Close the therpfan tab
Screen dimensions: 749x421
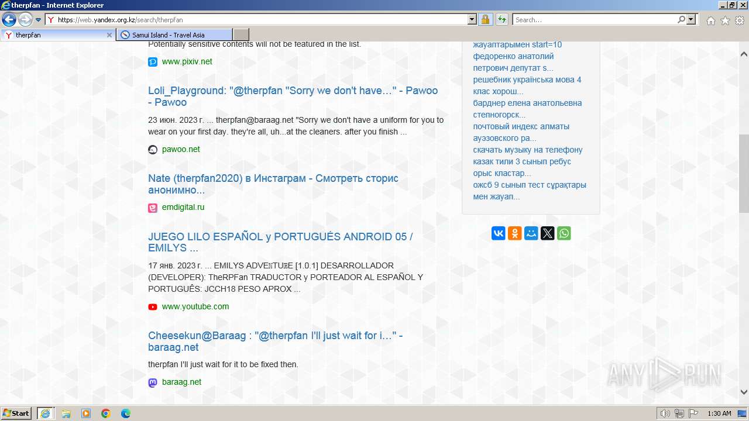(x=109, y=35)
